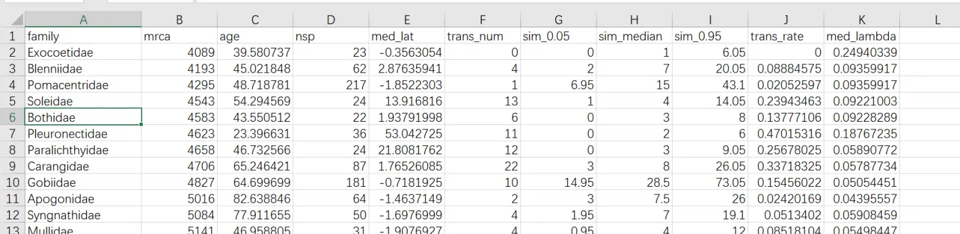Select the Pleuronectidae cell
960x234 pixels.
click(x=83, y=134)
